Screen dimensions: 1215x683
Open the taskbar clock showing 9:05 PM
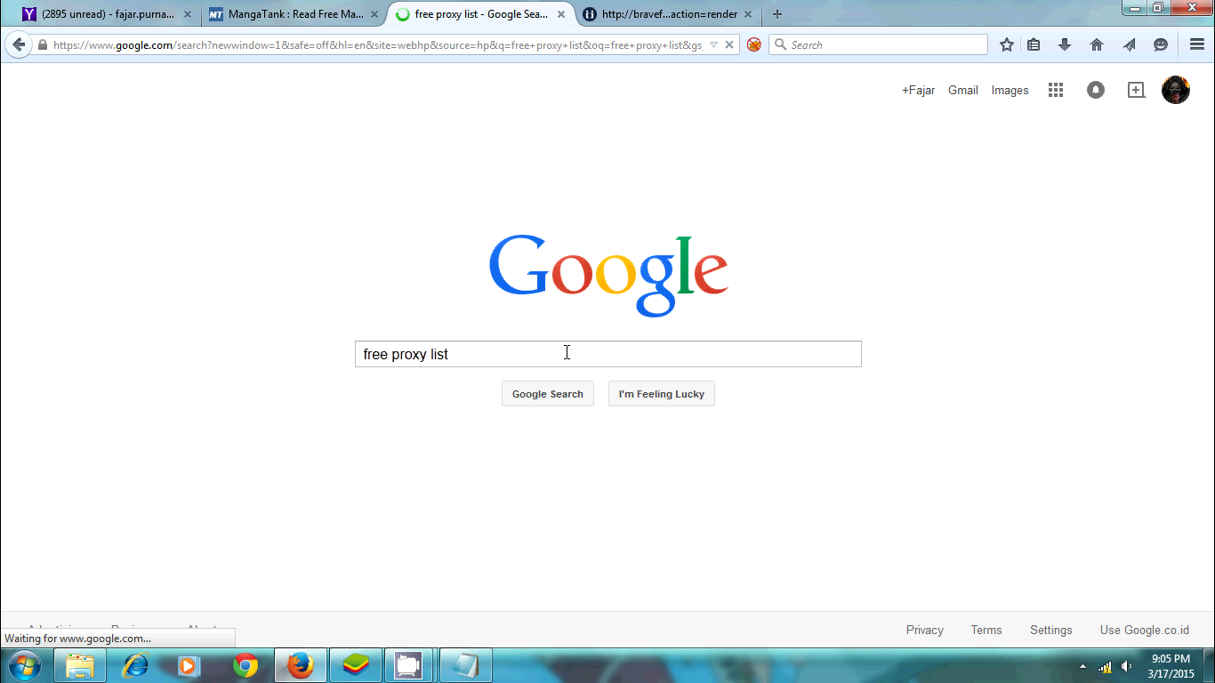coord(1171,666)
